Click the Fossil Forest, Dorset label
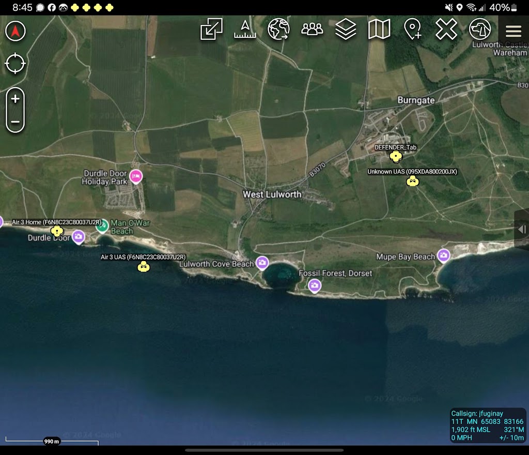 pyautogui.click(x=335, y=273)
